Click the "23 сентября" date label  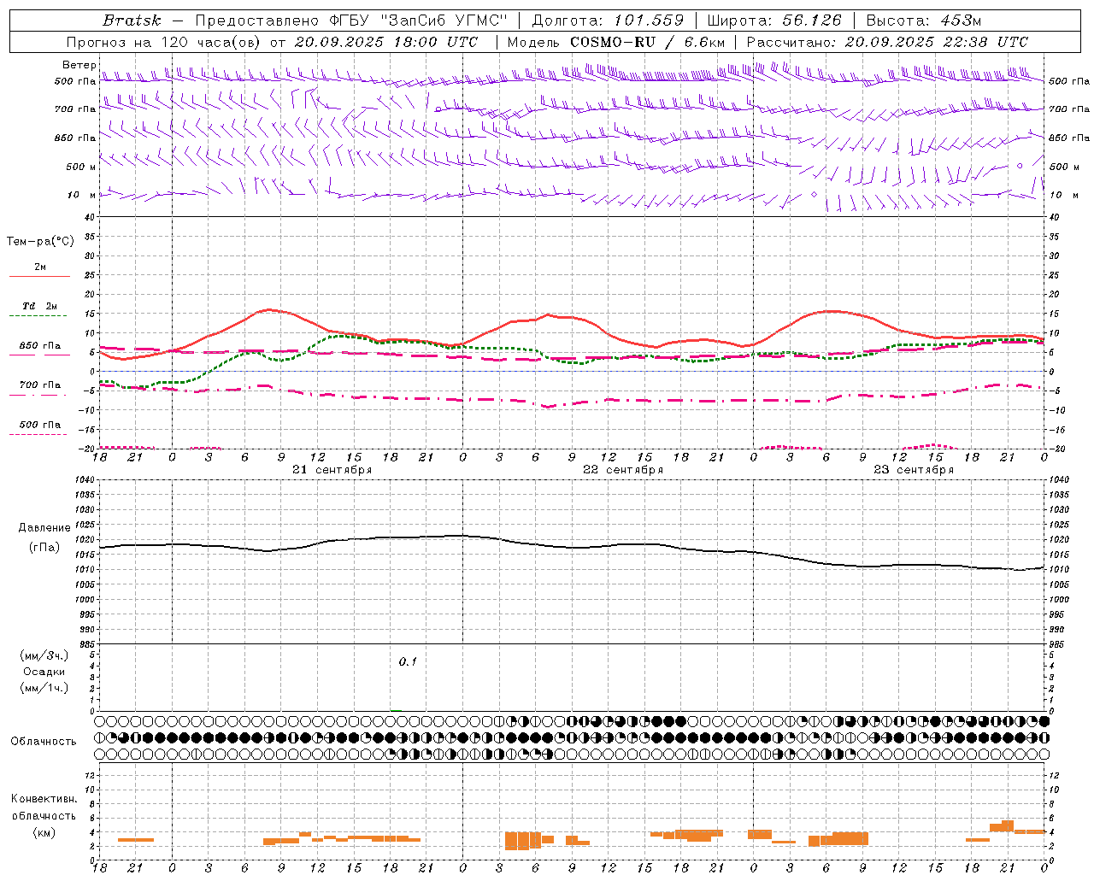tap(914, 469)
